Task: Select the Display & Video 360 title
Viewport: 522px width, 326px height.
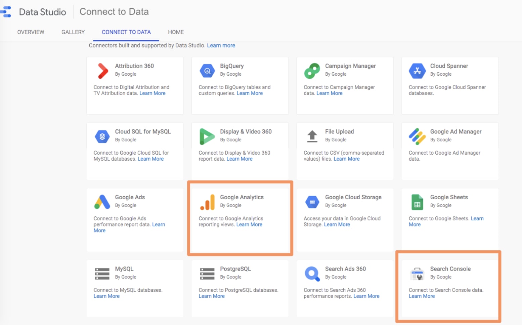Action: (246, 131)
